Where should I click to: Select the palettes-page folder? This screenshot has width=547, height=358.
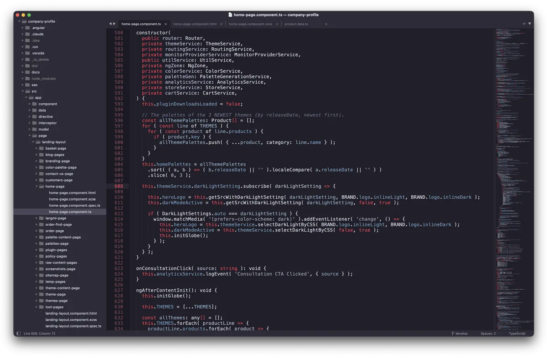tap(57, 243)
